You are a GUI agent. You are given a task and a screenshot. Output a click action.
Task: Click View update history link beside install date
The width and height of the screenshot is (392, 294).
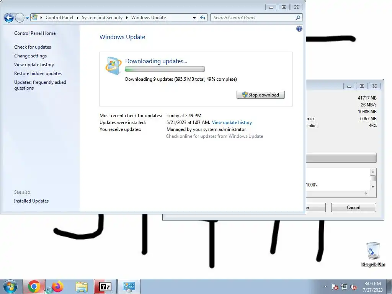click(232, 122)
